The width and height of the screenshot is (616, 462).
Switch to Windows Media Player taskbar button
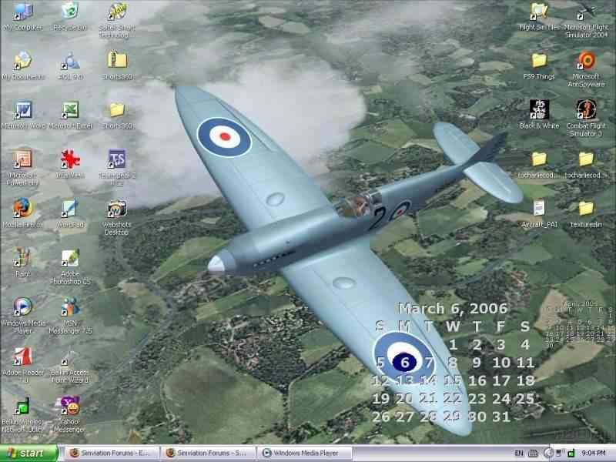(304, 454)
